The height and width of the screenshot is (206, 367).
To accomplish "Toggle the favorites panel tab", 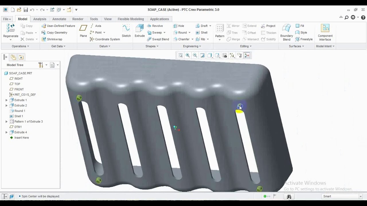I will (21, 57).
